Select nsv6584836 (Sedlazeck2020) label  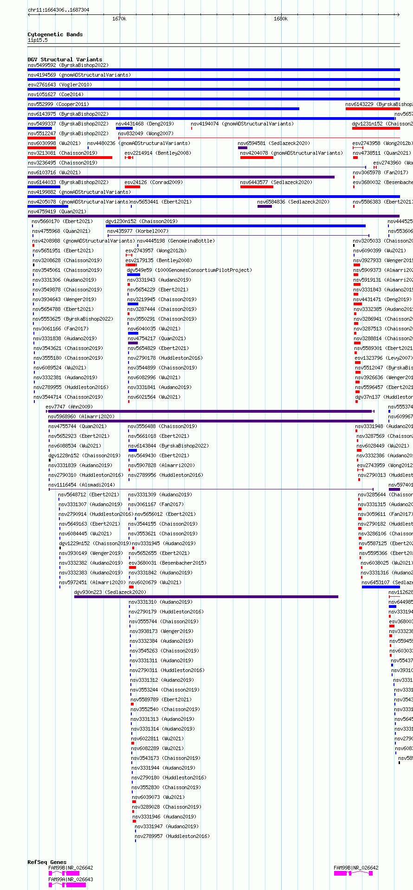pyautogui.click(x=293, y=202)
